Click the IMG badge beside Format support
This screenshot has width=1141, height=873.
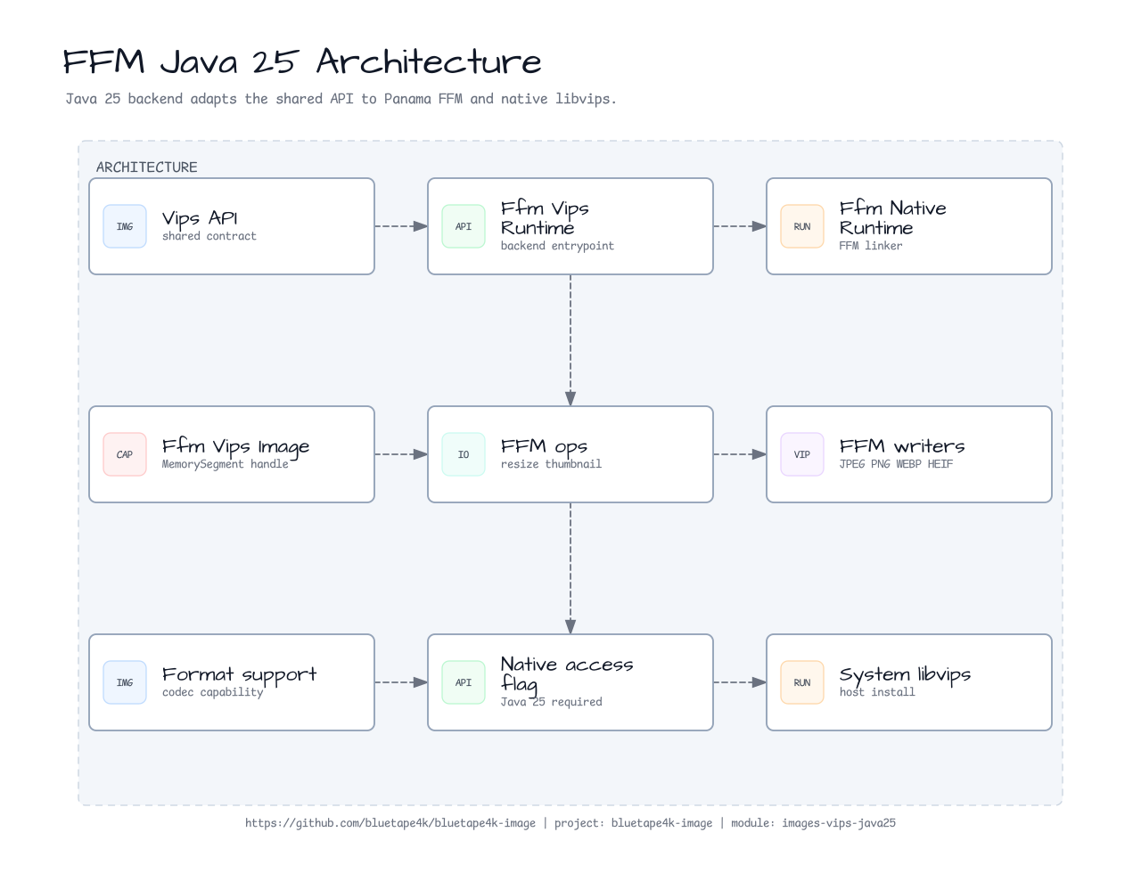coord(125,682)
